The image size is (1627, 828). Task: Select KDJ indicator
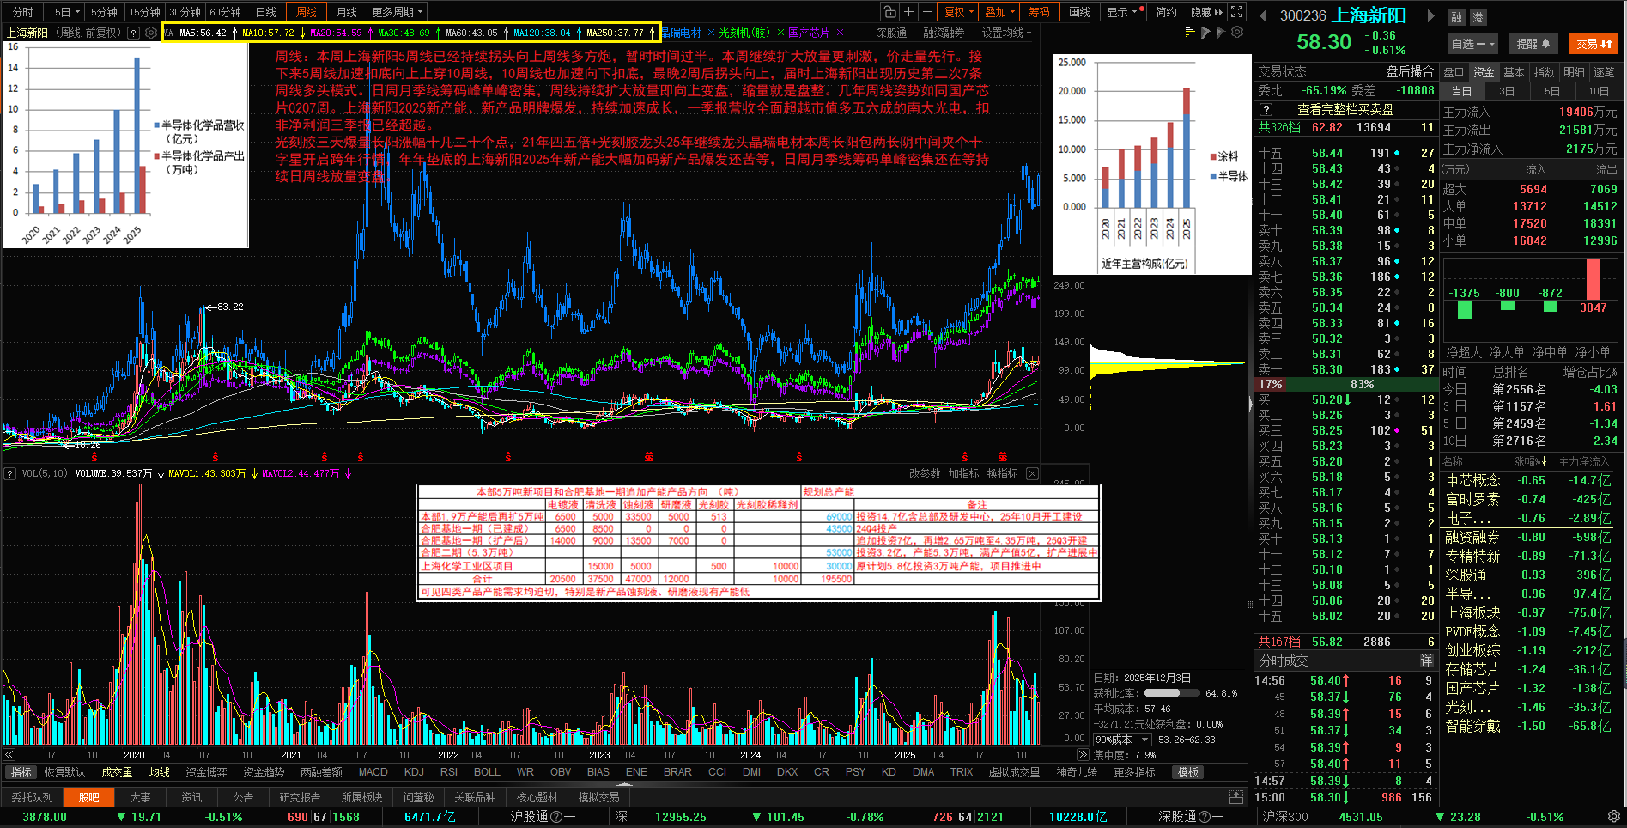[x=414, y=772]
